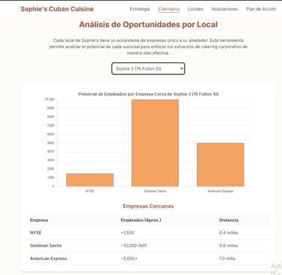This screenshot has height=275, width=282.
Task: Click the 1.0 milla distance
Action: coord(227,258)
